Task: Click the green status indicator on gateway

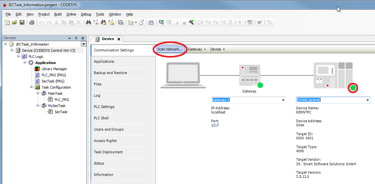Action: (260, 85)
